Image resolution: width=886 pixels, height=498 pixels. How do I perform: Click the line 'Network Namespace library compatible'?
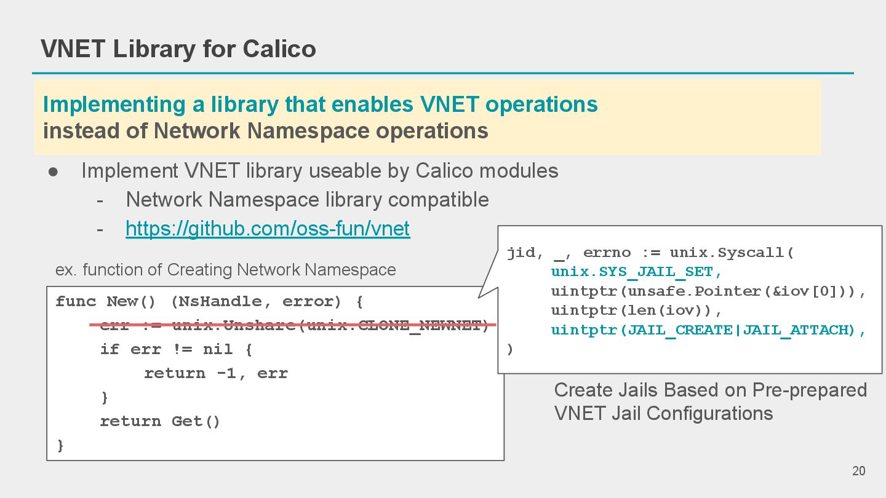[x=307, y=200]
